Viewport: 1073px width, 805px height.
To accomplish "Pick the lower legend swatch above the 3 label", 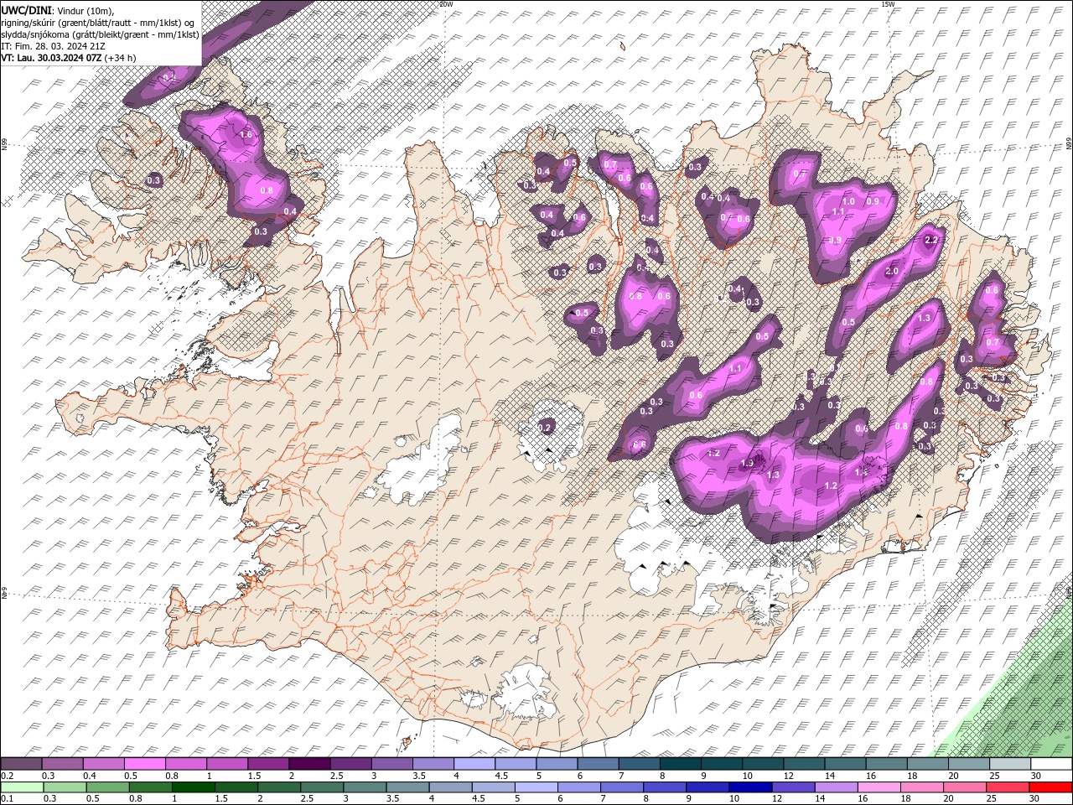I will (x=363, y=787).
